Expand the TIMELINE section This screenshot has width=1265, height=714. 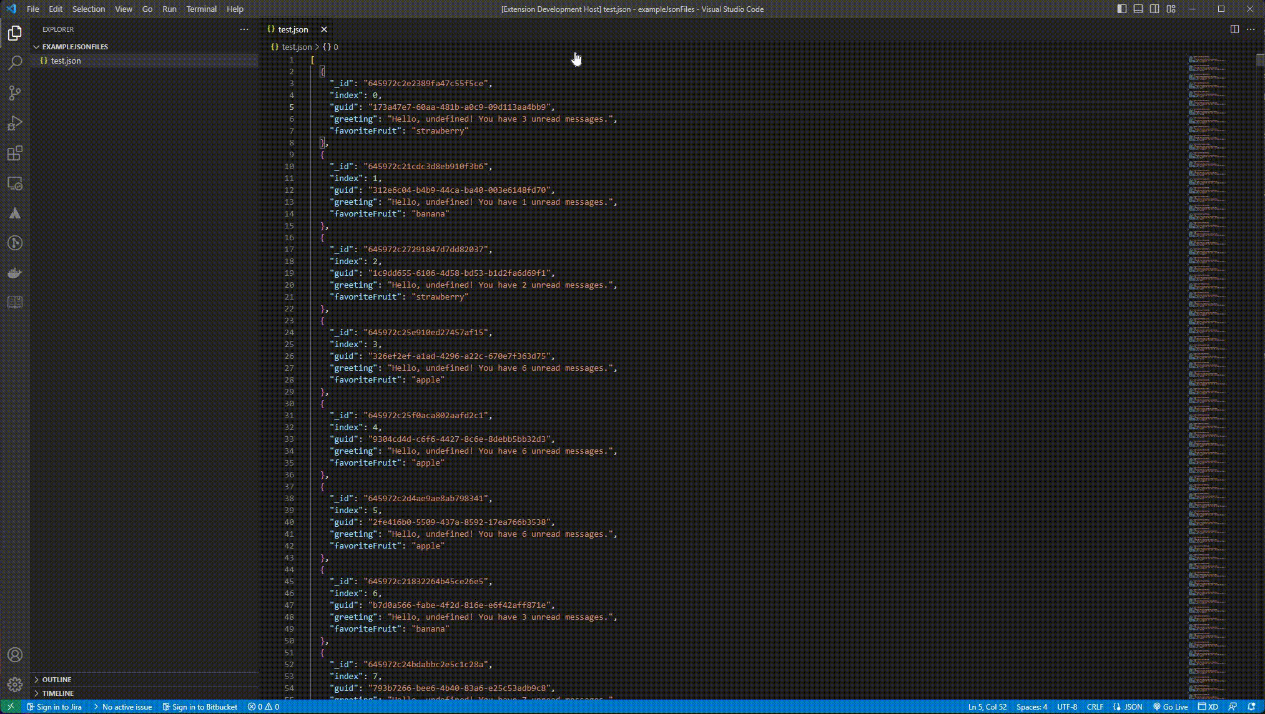pos(57,693)
